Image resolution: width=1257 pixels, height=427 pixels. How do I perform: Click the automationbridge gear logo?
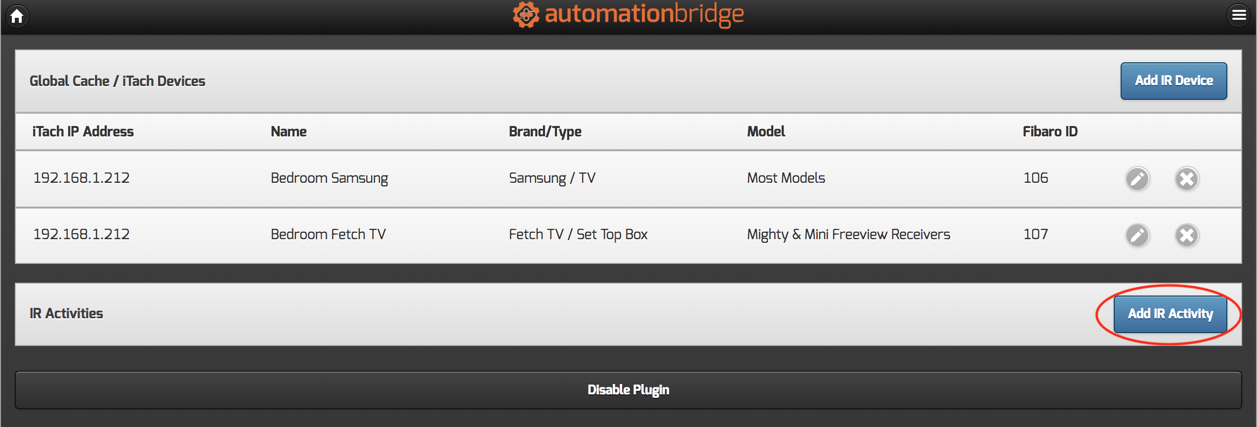[526, 15]
